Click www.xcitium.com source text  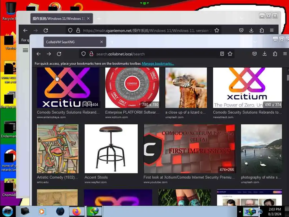(x=116, y=117)
